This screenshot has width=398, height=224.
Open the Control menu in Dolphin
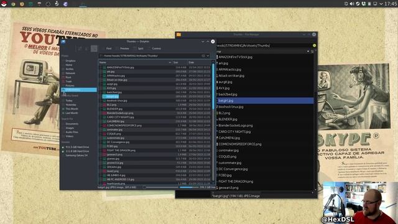click(x=155, y=49)
